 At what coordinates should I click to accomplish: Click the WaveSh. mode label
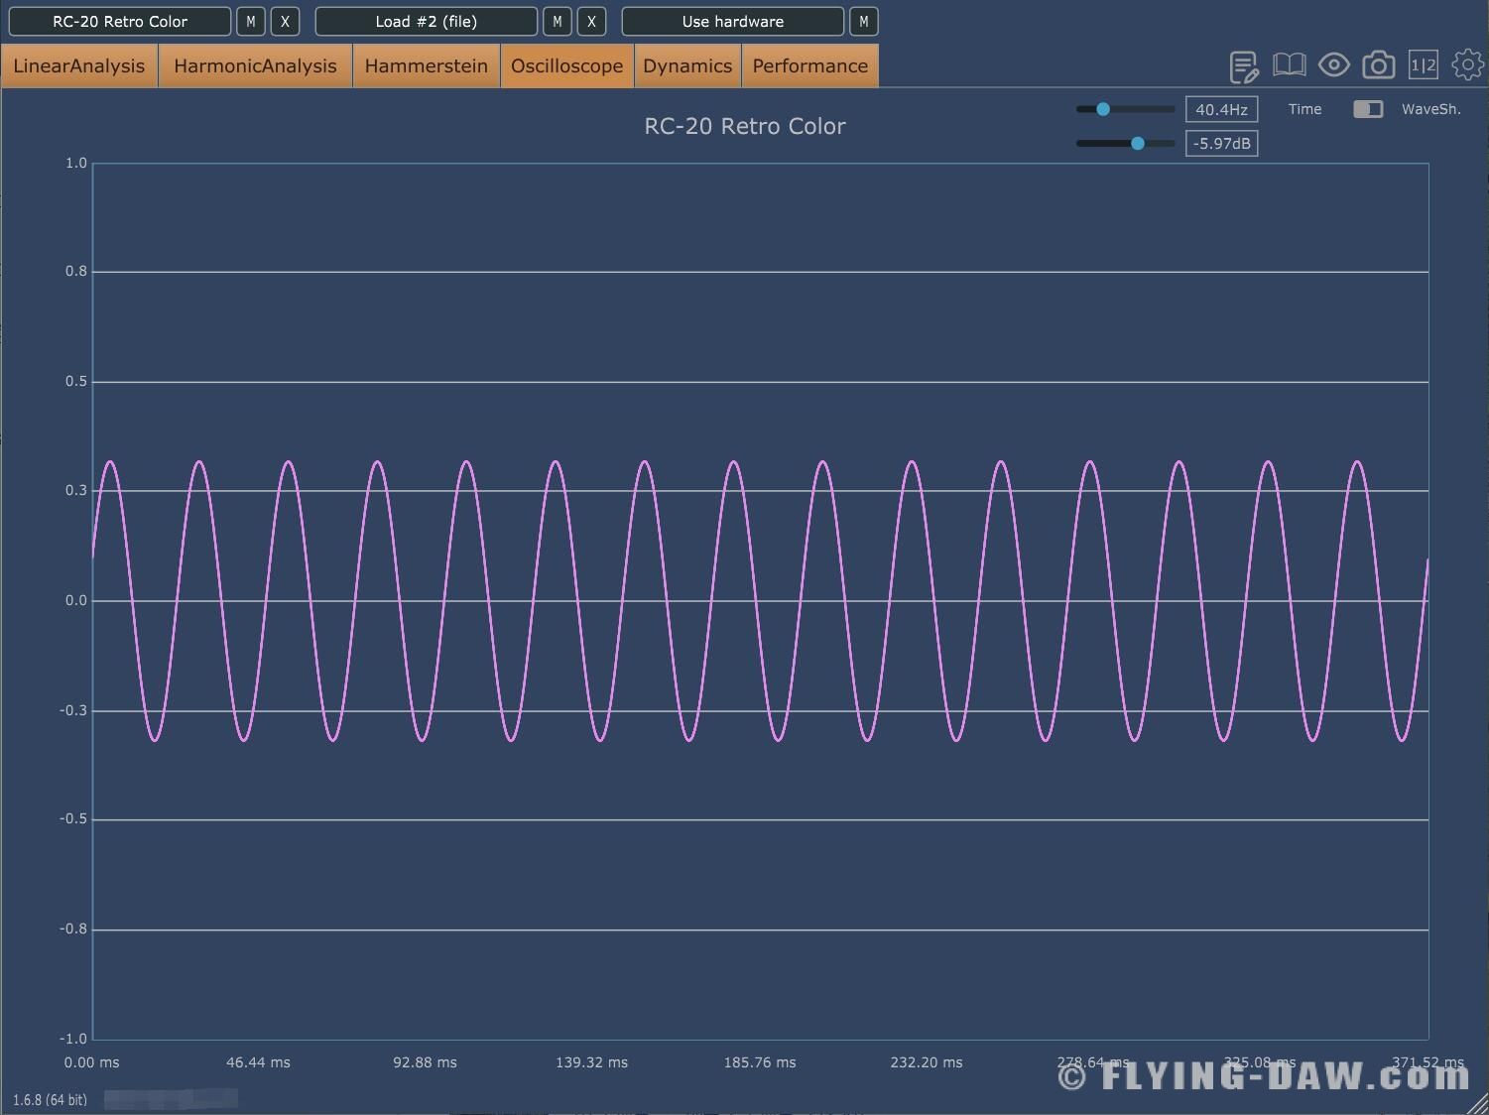coord(1431,109)
